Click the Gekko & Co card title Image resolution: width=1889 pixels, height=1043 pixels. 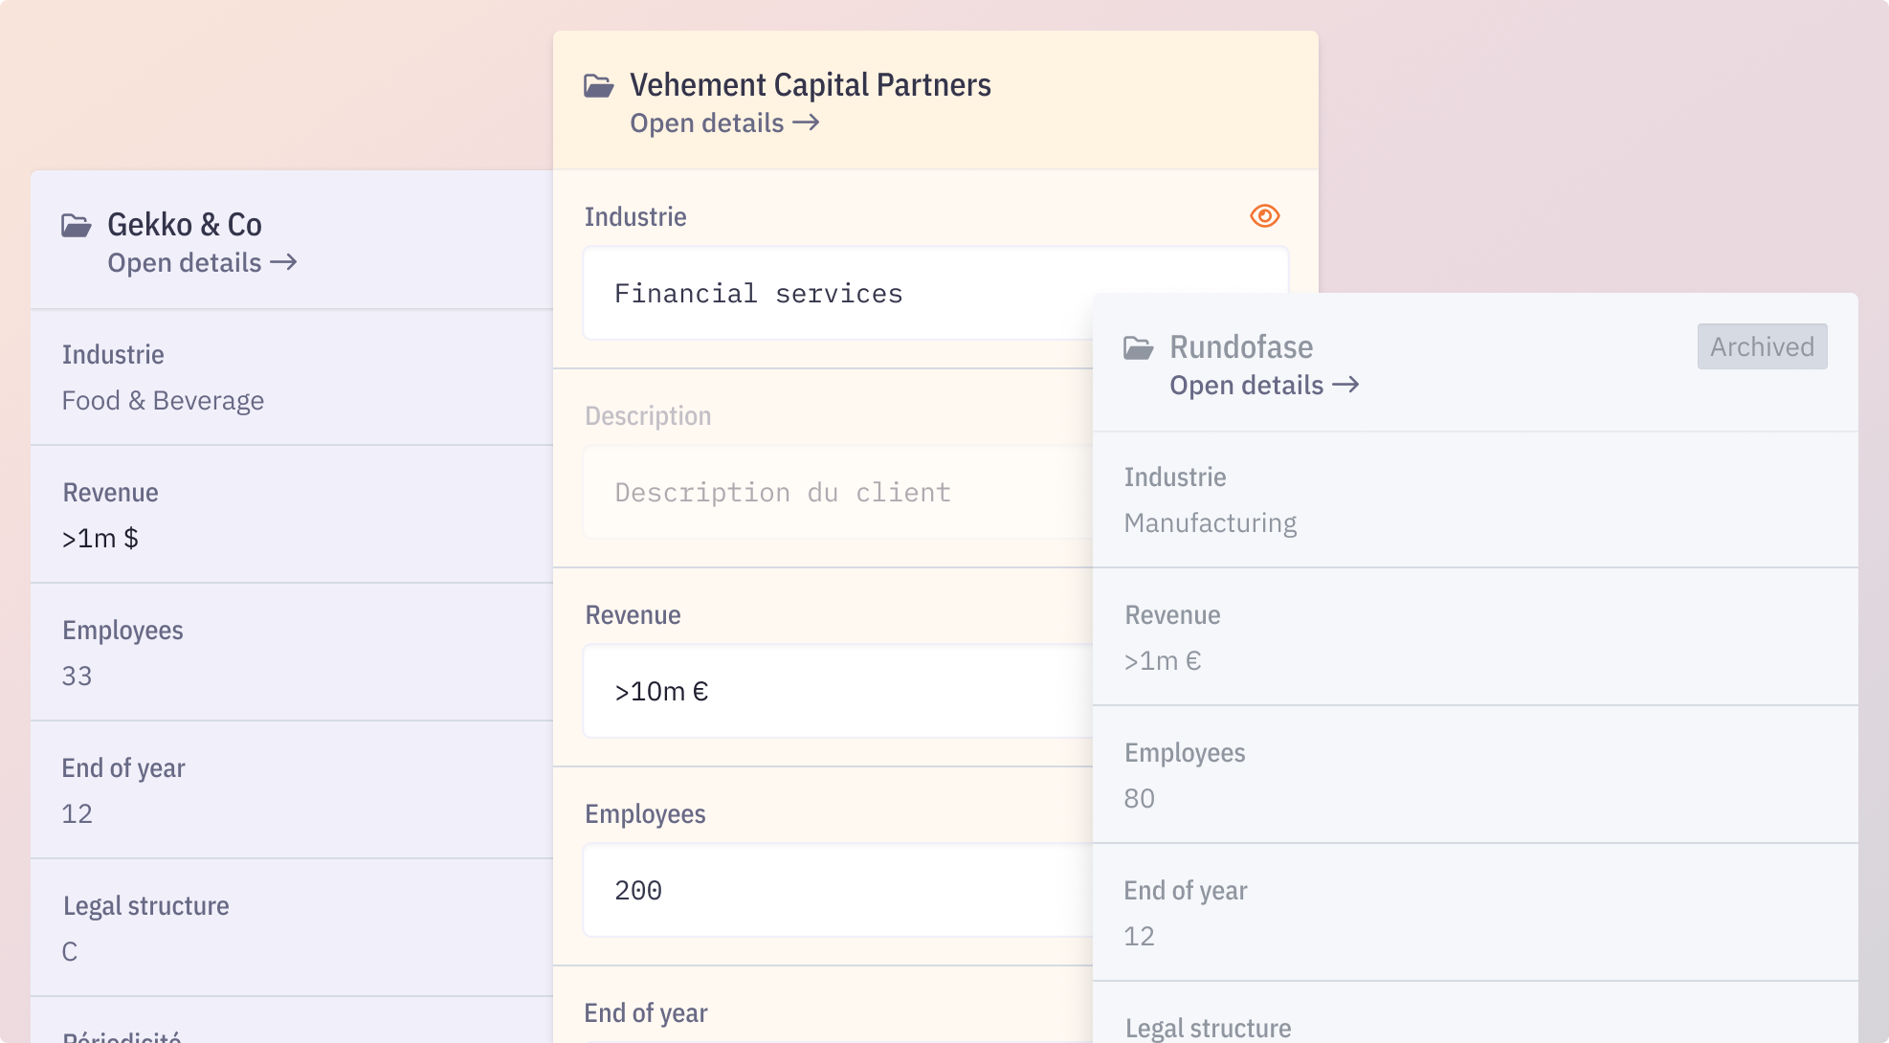pyautogui.click(x=185, y=225)
